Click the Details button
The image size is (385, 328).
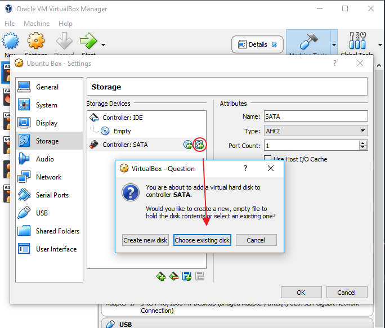point(257,44)
